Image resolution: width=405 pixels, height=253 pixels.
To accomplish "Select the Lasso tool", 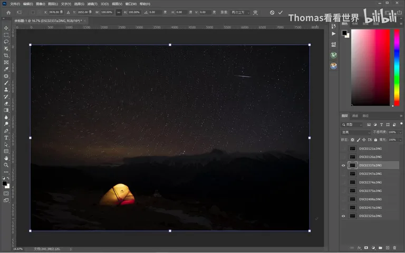I will 6,42.
